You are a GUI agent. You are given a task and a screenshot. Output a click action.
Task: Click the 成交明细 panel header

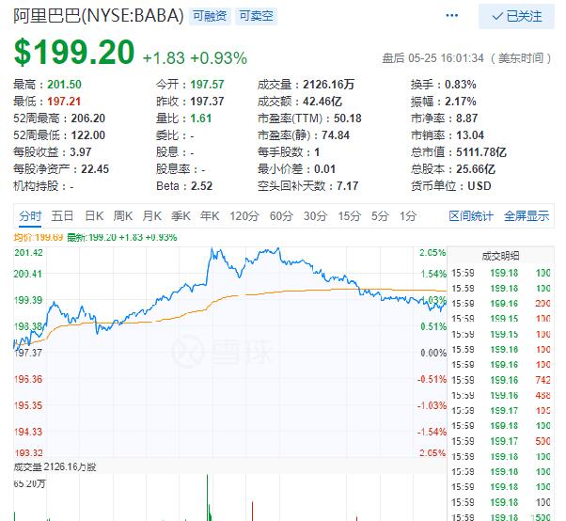(501, 256)
